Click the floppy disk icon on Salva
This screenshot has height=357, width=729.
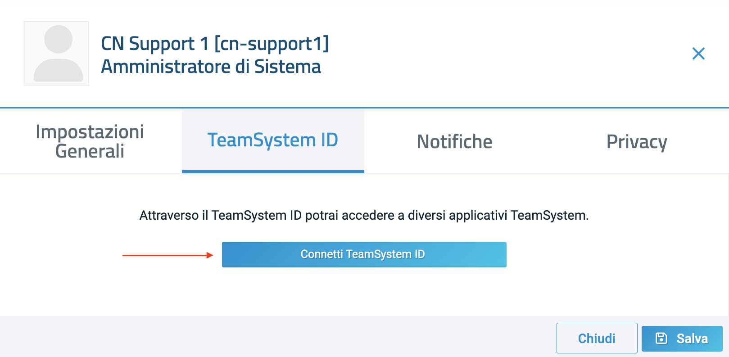(x=661, y=338)
